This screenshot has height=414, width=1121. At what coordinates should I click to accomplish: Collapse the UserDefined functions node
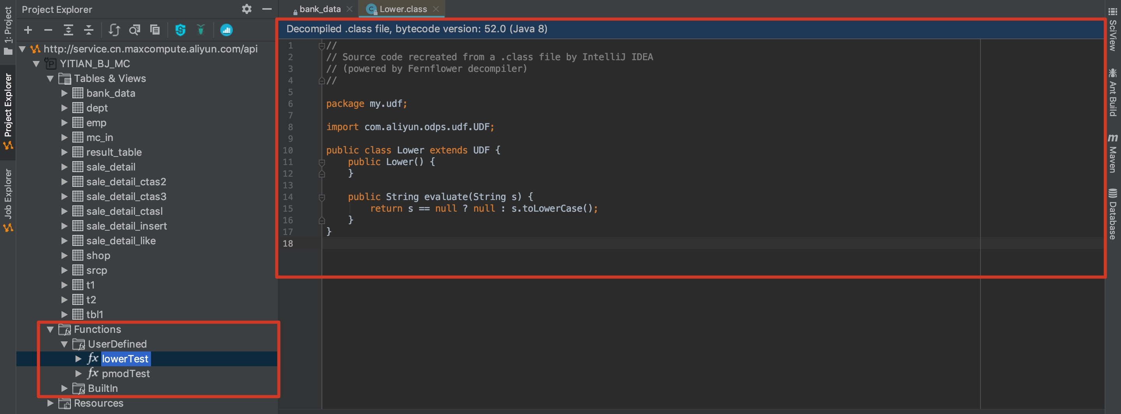click(64, 344)
